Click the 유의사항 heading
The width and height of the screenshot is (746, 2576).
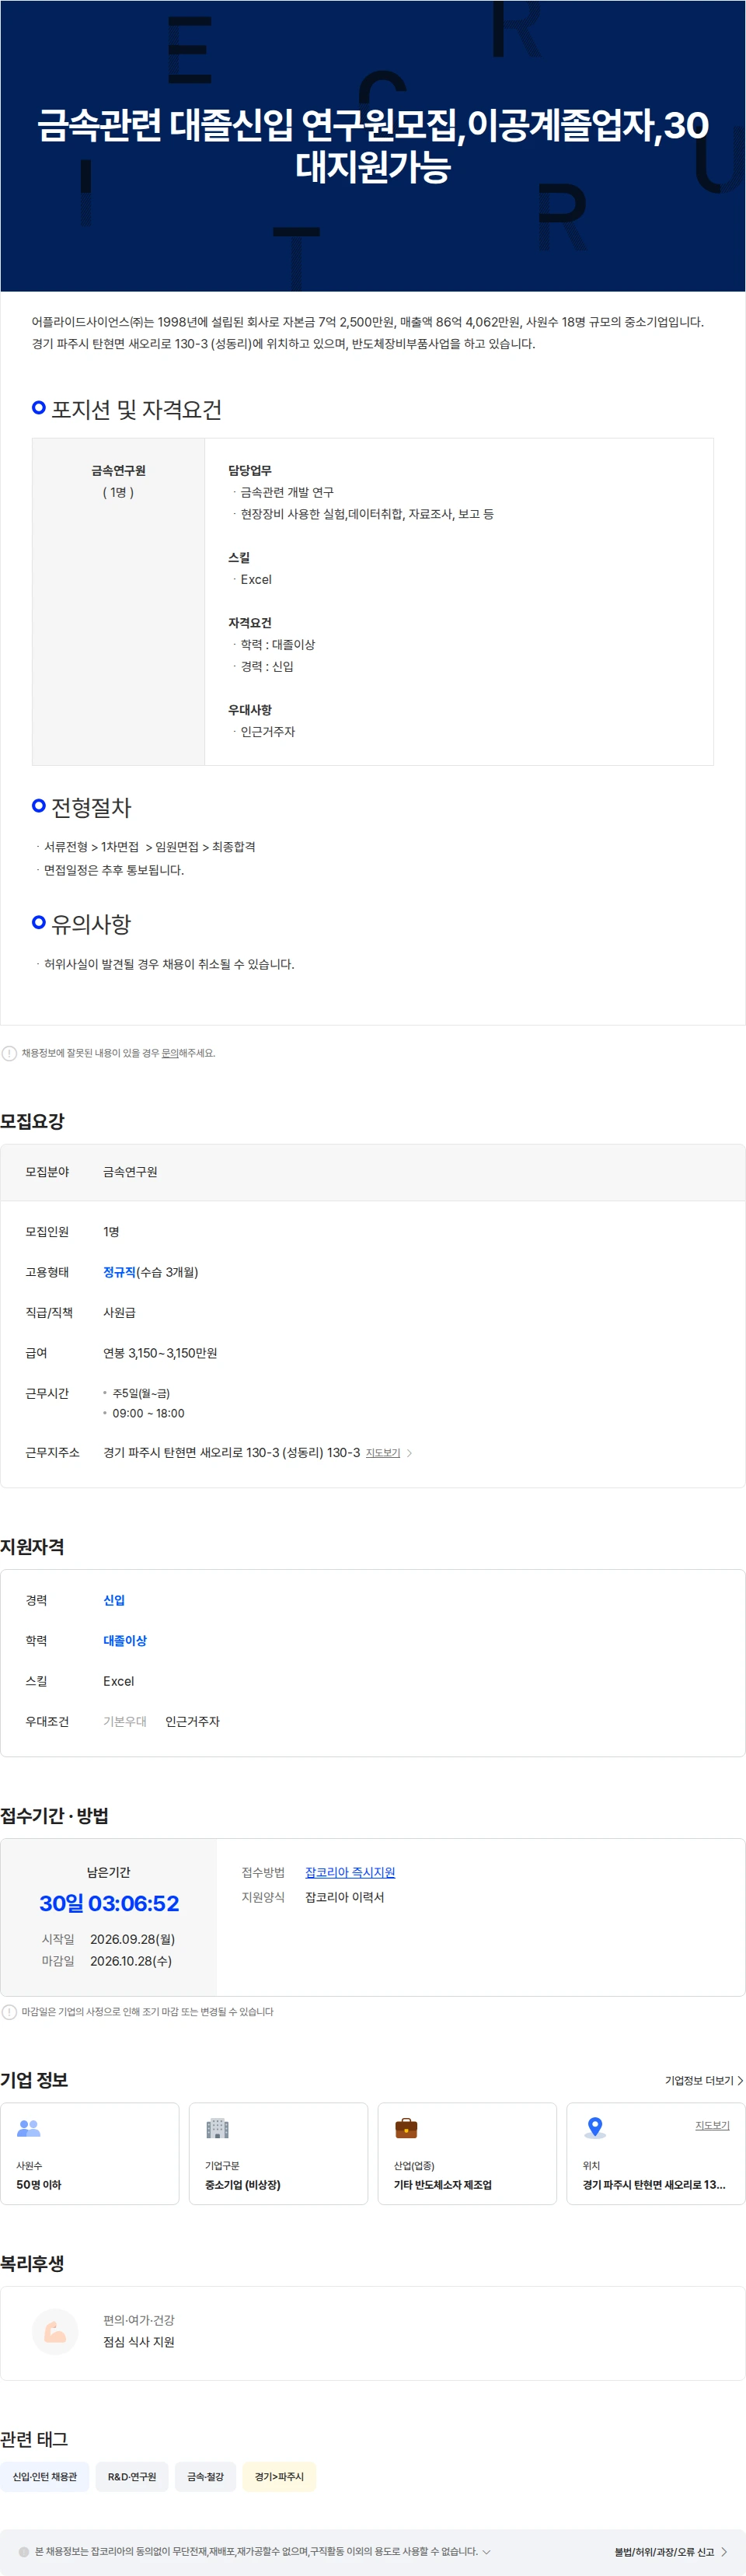pos(91,924)
